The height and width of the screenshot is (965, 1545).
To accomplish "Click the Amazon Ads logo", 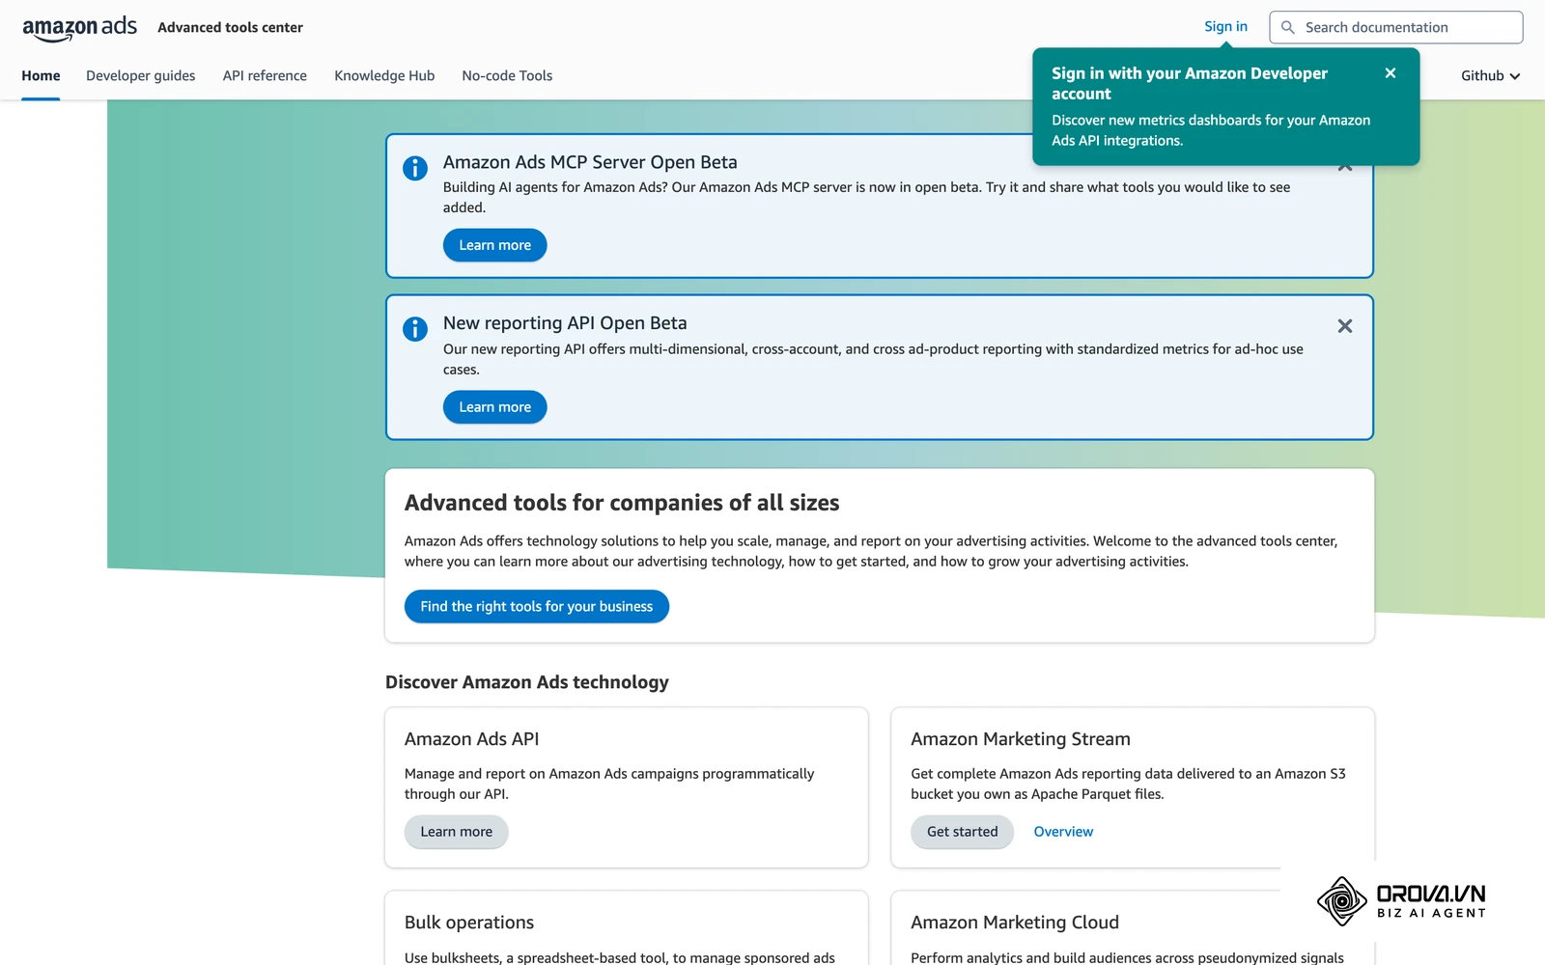I will point(79,28).
